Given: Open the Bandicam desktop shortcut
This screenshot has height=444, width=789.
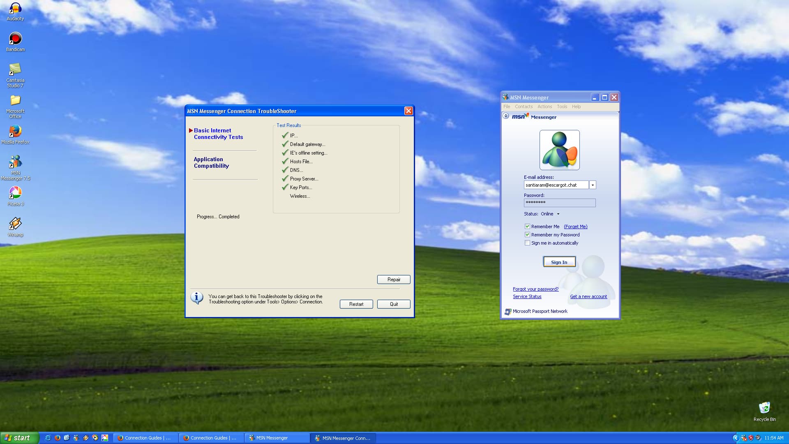Looking at the screenshot, I should click(x=15, y=39).
